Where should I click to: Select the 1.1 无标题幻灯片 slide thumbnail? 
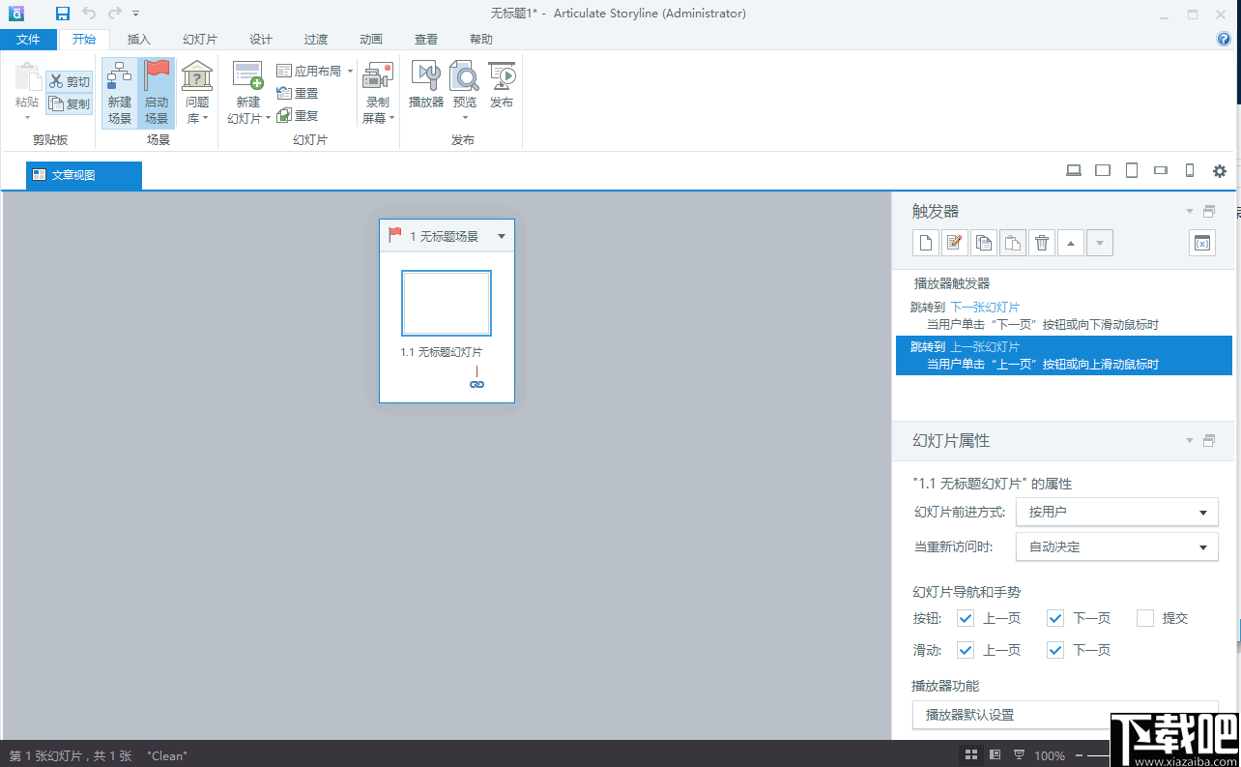point(446,303)
